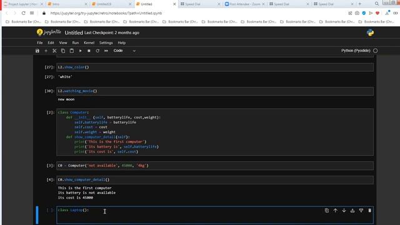Click the class Computer definition cell

click(x=215, y=132)
